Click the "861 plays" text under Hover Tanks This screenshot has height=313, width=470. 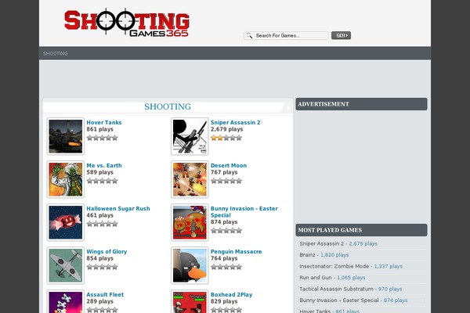tap(99, 129)
